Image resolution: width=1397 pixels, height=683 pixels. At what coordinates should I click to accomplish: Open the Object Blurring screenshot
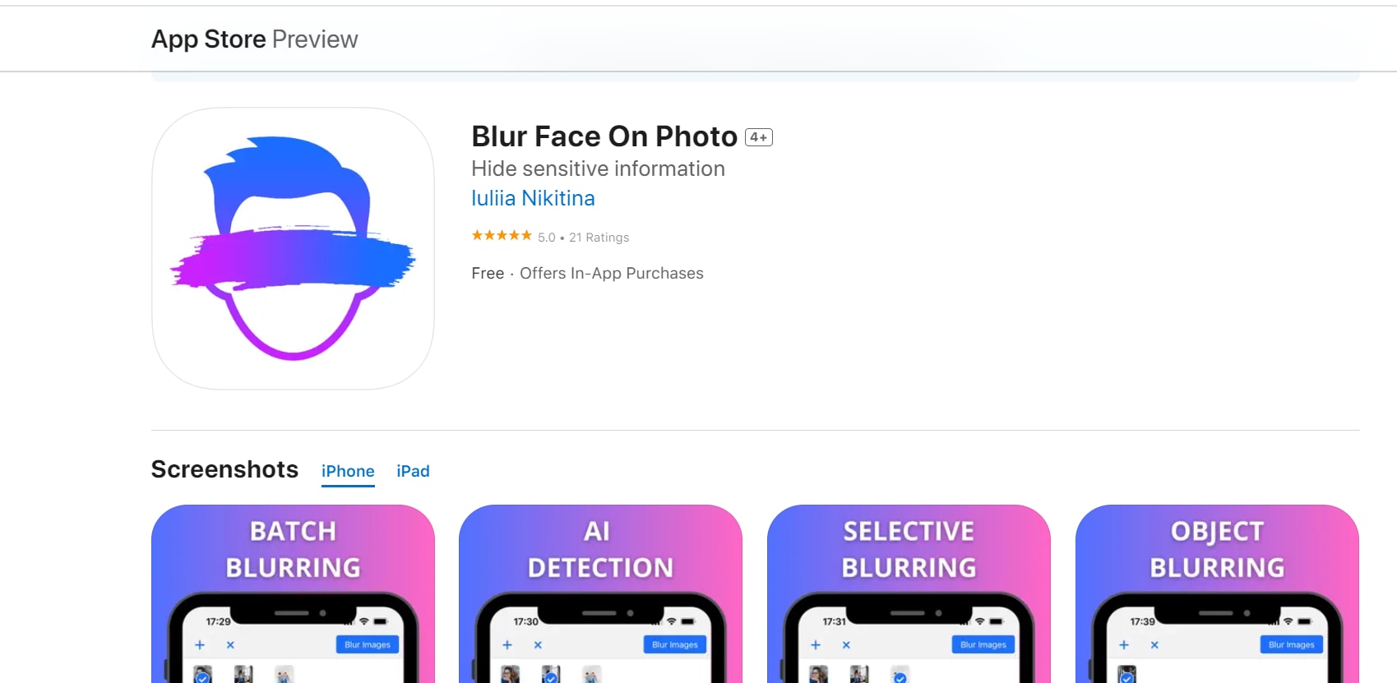1217,593
